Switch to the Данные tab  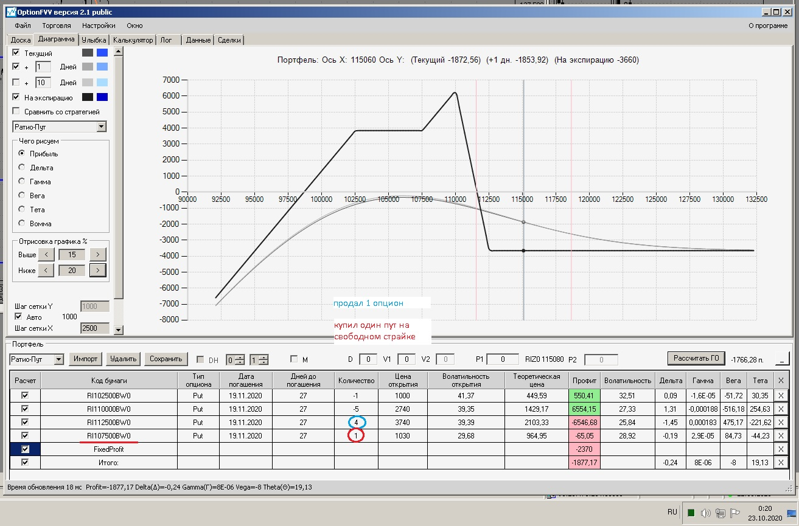(198, 40)
